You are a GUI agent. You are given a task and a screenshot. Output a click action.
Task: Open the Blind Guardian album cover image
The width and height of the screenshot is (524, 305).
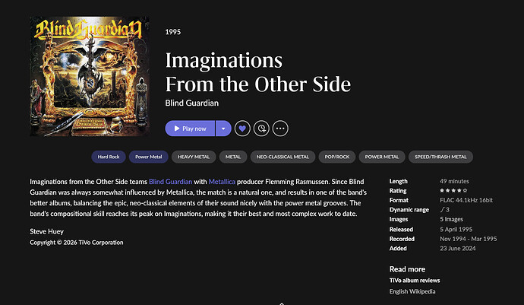(90, 76)
